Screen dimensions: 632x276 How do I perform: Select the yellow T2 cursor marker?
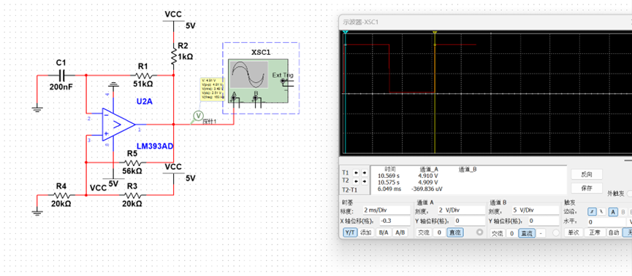435,33
